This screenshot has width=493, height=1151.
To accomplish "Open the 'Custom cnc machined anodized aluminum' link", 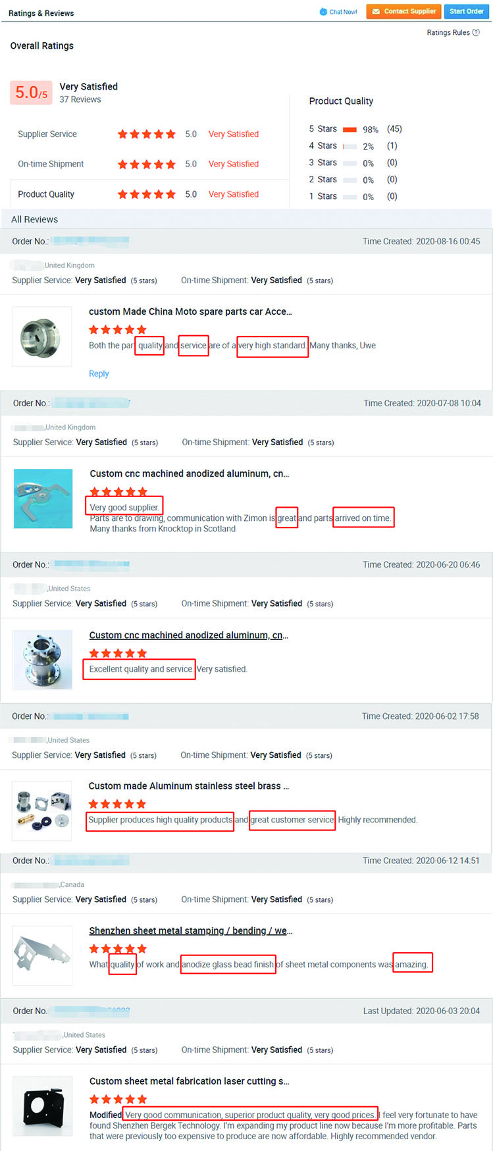I will (189, 635).
